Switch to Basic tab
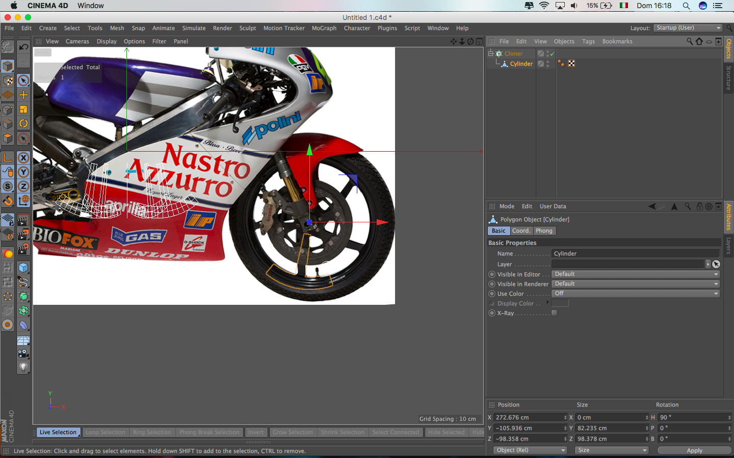This screenshot has width=734, height=458. tap(499, 231)
